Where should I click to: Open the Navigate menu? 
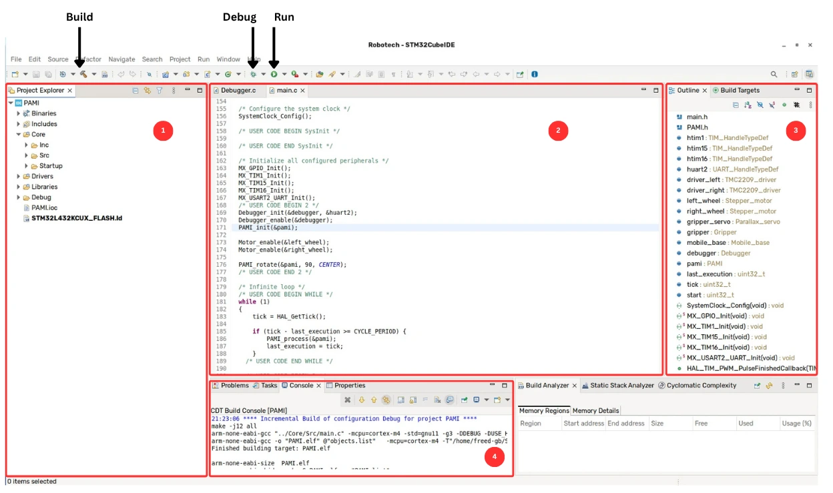[x=121, y=59]
